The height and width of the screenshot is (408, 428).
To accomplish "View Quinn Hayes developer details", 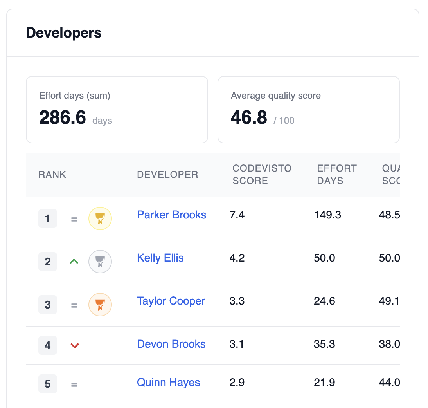I will [x=168, y=383].
